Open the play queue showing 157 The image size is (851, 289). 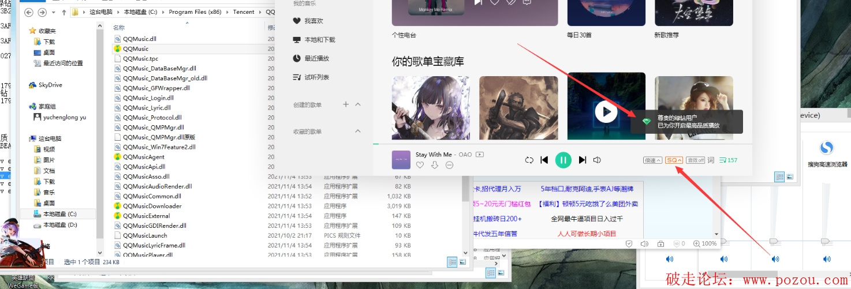point(728,160)
